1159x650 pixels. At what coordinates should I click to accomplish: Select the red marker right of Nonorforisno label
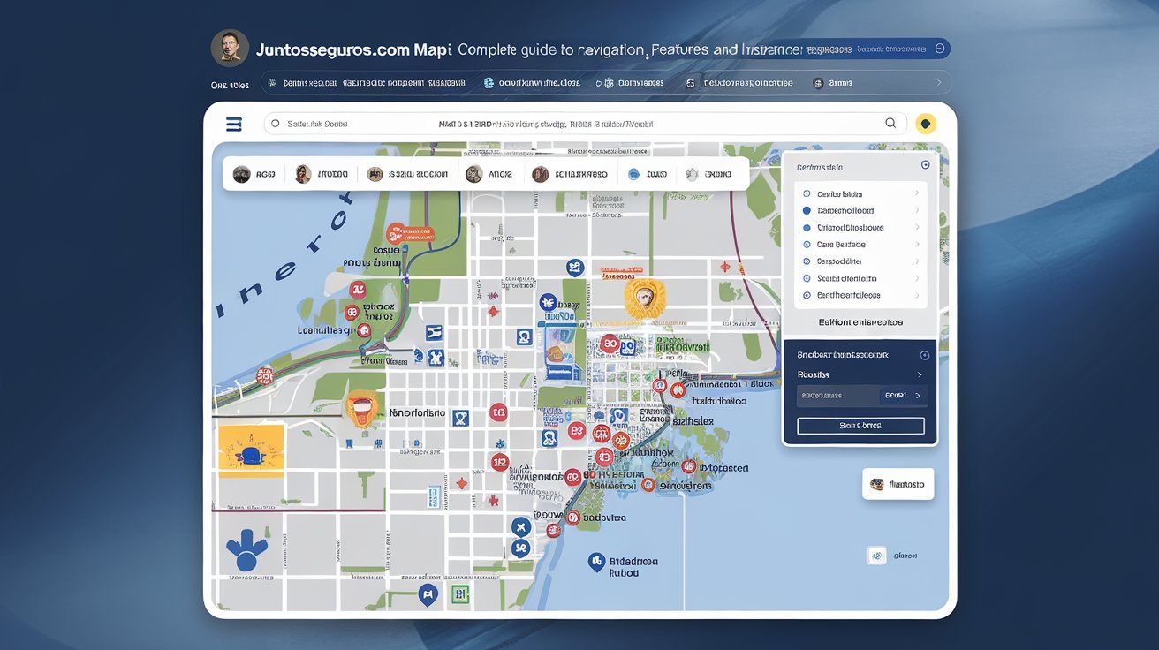(x=498, y=412)
